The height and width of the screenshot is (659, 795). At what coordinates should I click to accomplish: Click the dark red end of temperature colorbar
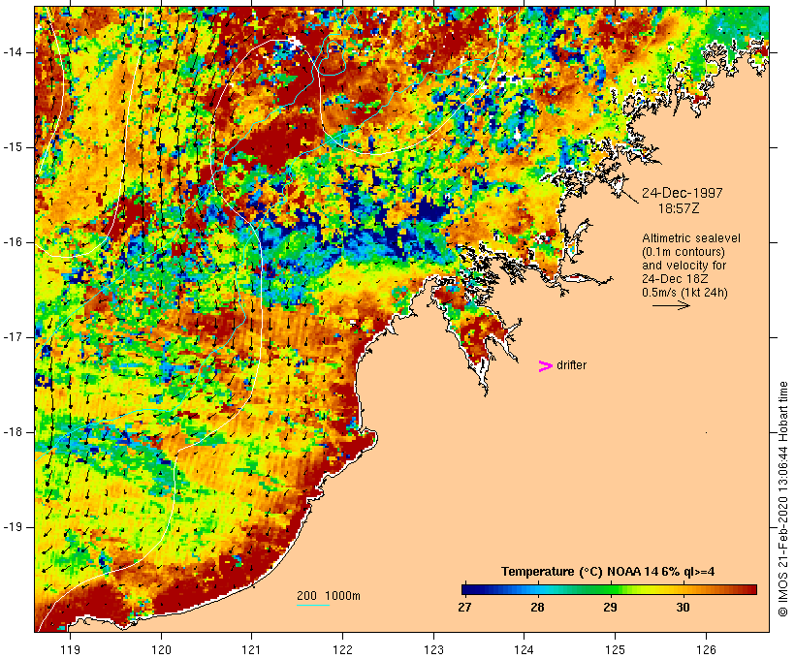point(749,589)
